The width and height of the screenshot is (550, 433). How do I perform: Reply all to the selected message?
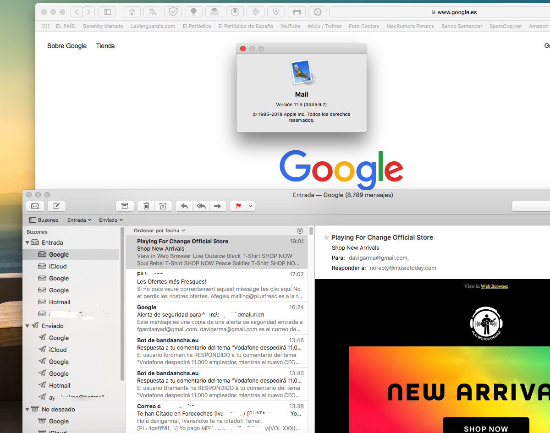tap(201, 206)
